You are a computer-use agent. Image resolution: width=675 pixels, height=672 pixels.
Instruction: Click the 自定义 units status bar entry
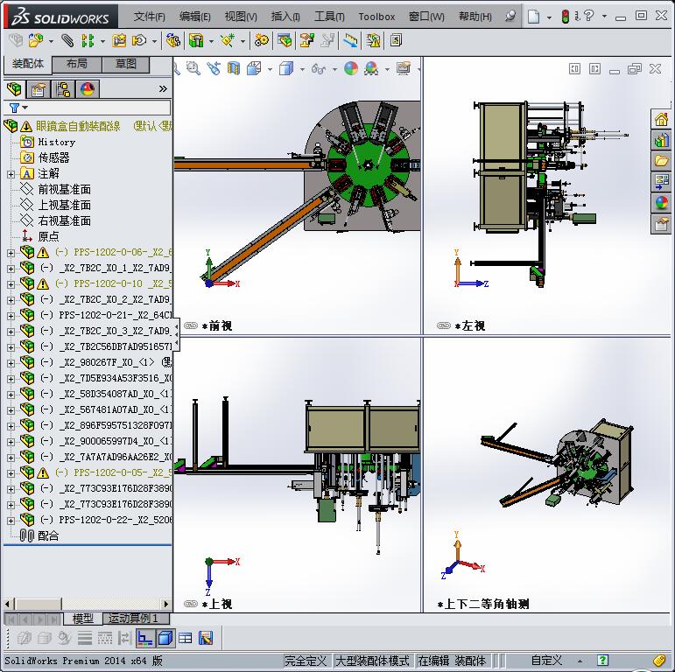tap(546, 661)
